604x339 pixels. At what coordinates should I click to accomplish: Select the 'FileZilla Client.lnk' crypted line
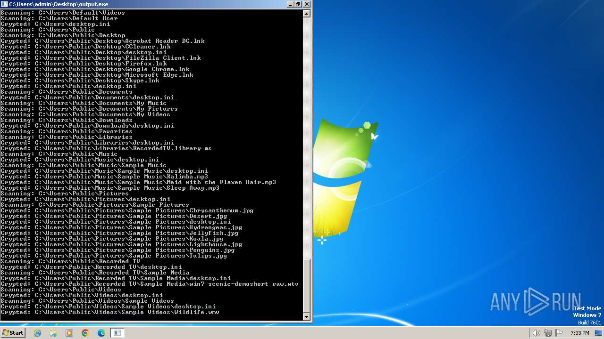(101, 58)
